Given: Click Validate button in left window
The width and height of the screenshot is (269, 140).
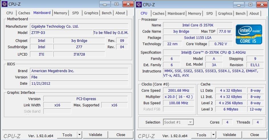Looking at the screenshot, I should tap(95, 135).
